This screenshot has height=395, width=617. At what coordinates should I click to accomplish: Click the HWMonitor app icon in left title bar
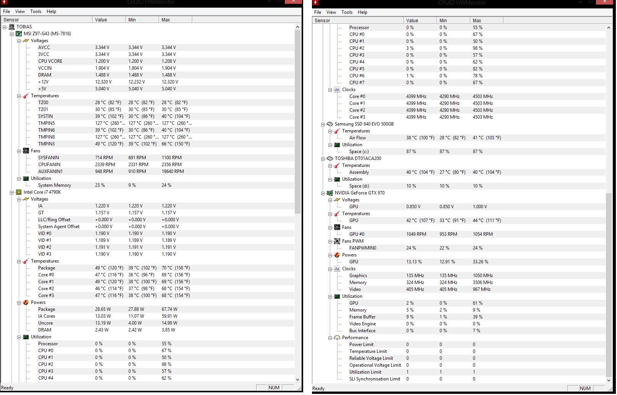[x=5, y=2]
